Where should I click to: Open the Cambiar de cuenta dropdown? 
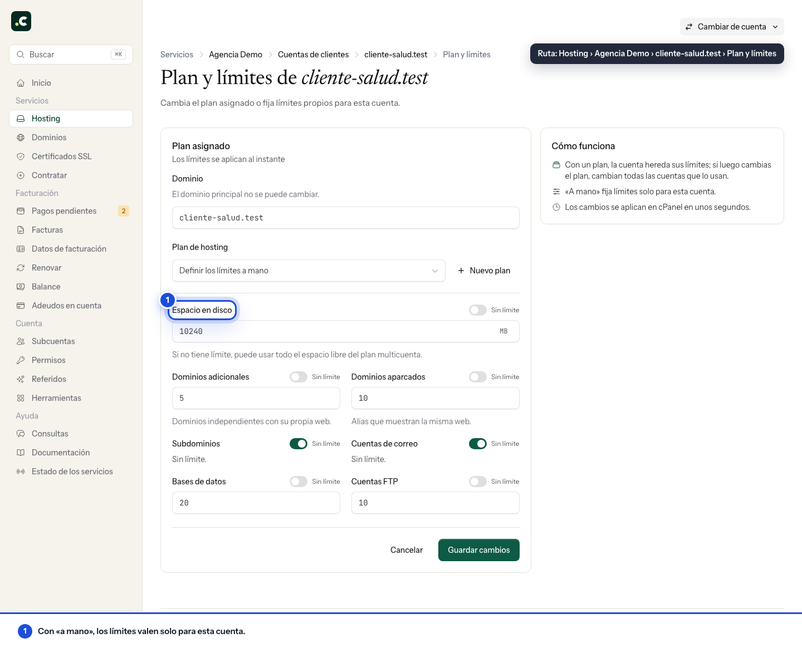click(732, 27)
